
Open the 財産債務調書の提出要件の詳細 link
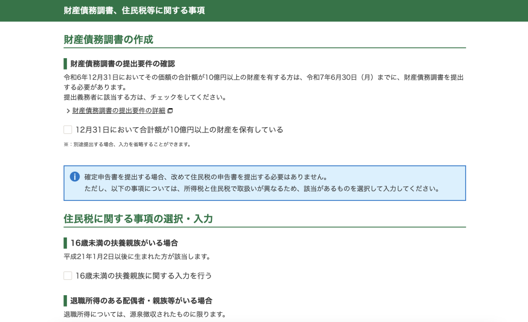tap(119, 111)
